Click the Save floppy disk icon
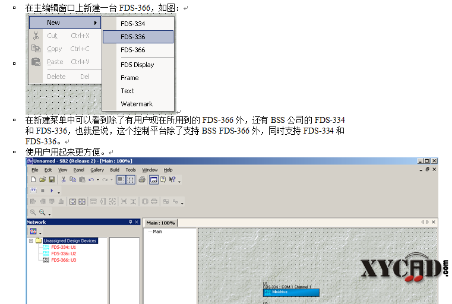The height and width of the screenshot is (304, 452). click(x=52, y=179)
